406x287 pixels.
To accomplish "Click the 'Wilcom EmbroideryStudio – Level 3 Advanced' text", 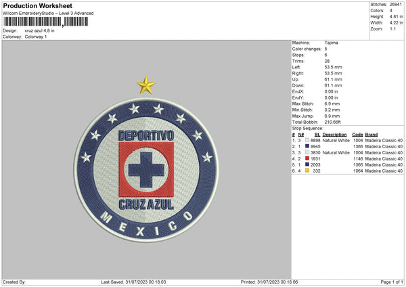I will 48,14.
